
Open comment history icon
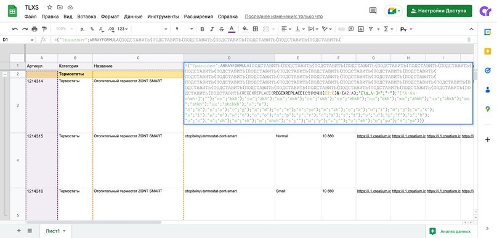coord(373,10)
